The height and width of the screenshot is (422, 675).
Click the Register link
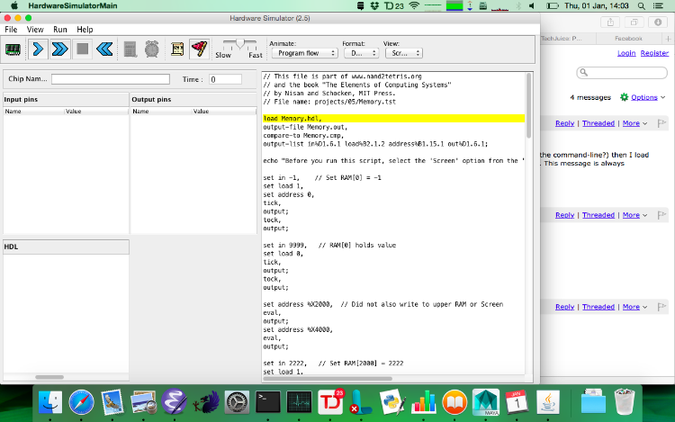[654, 53]
